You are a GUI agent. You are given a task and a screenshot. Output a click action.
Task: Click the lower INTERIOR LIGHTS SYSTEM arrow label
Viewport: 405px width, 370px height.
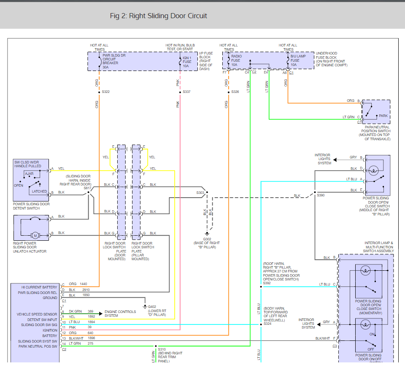(x=307, y=324)
